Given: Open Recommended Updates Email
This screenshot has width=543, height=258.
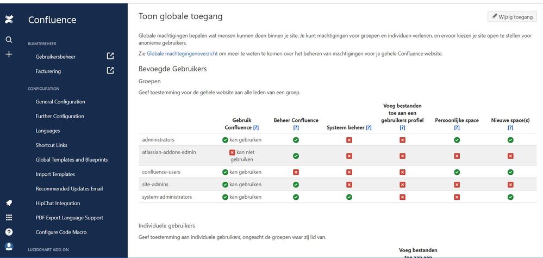Looking at the screenshot, I should pos(69,189).
